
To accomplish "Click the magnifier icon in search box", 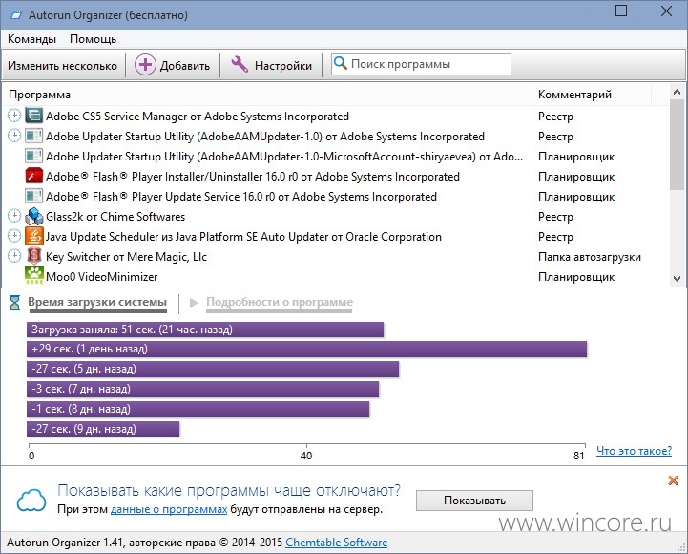I will coord(341,63).
